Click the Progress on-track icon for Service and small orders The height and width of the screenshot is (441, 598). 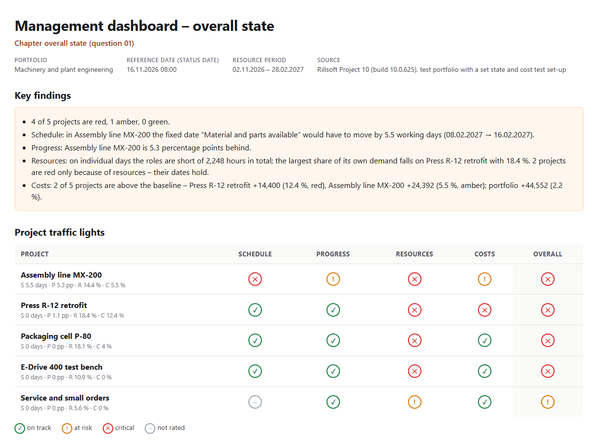333,402
